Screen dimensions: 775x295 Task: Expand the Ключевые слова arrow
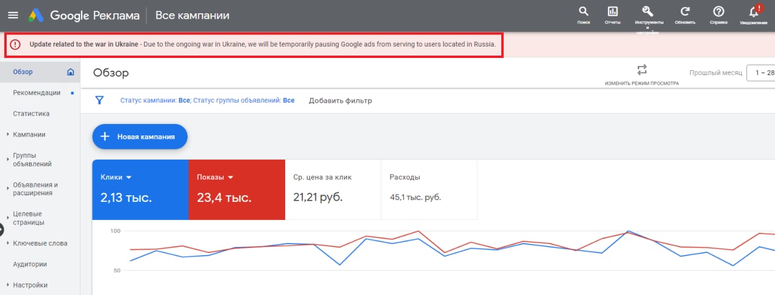pyautogui.click(x=7, y=244)
